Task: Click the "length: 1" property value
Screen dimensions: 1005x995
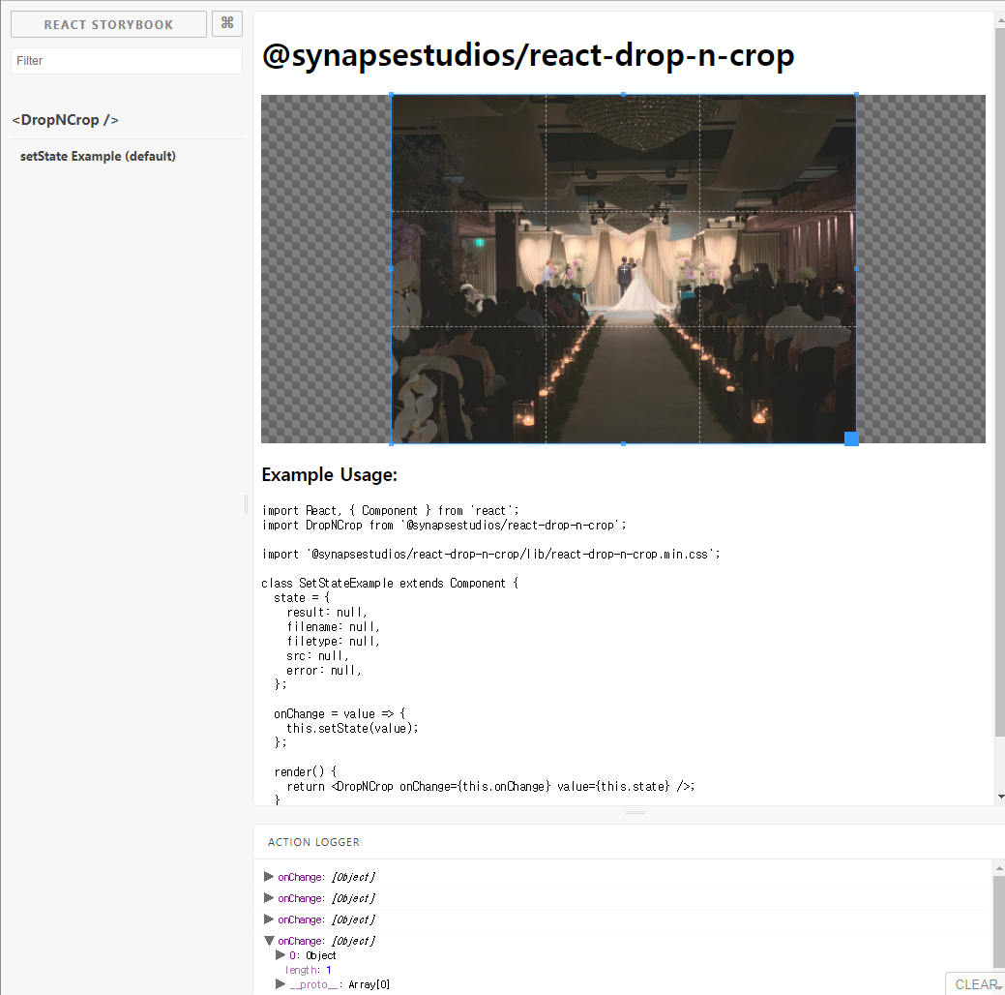Action: pyautogui.click(x=328, y=970)
